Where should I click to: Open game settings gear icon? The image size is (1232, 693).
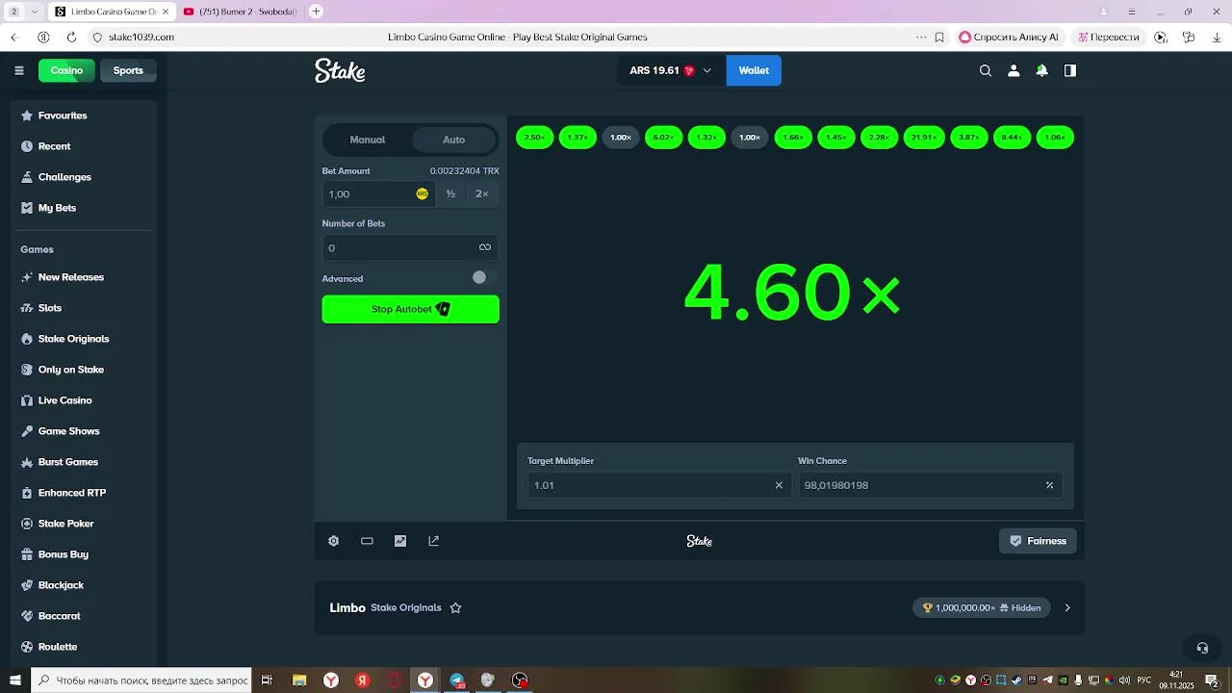click(x=334, y=541)
